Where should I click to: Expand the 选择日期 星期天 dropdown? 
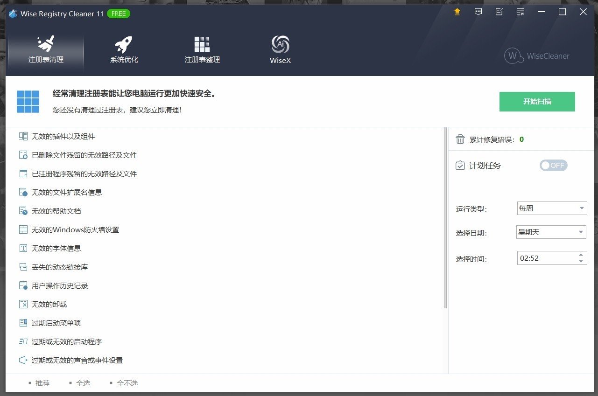[551, 232]
